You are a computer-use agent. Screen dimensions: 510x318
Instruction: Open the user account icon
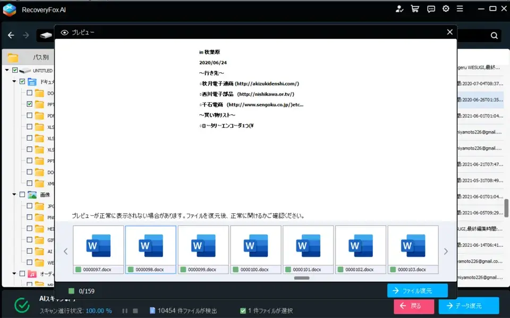click(x=399, y=9)
